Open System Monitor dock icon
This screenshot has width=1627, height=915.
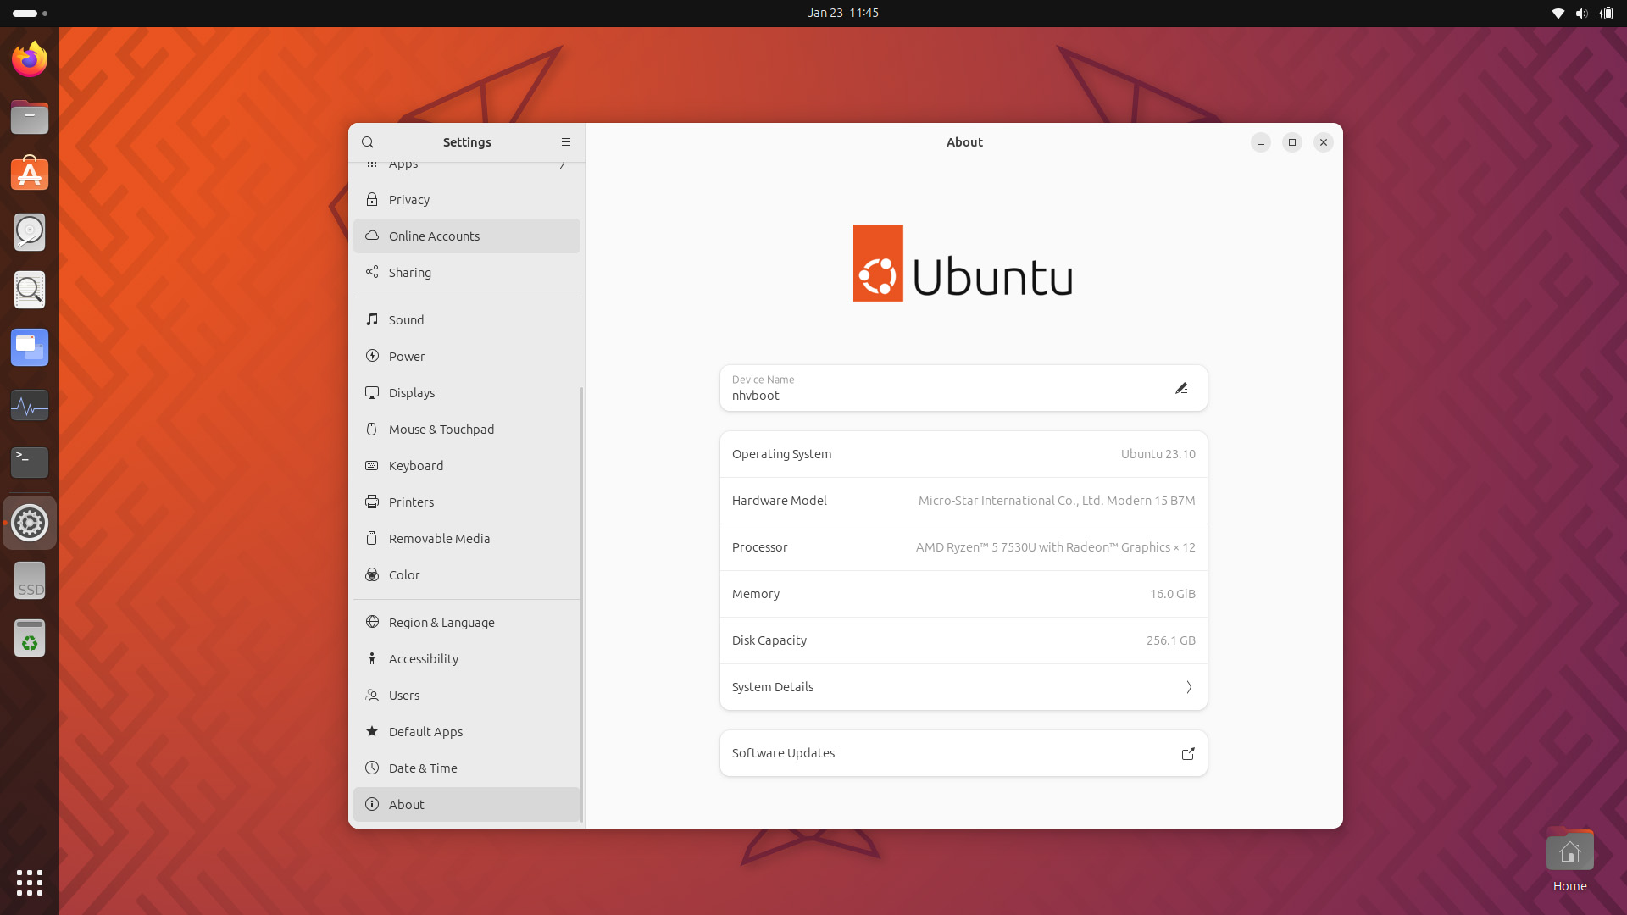click(x=30, y=406)
